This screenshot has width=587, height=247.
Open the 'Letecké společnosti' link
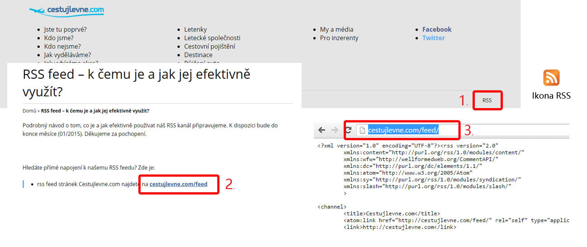coord(212,38)
